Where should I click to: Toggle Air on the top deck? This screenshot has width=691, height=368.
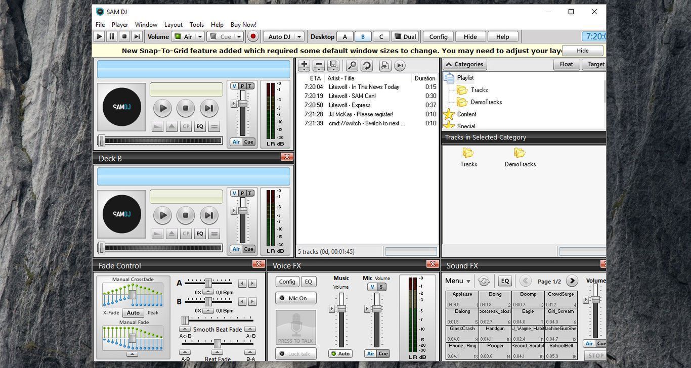click(236, 142)
